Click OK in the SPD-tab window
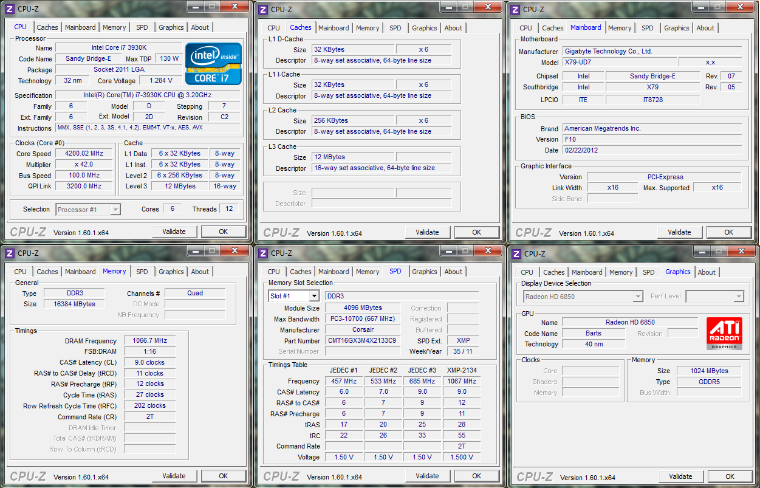760x488 pixels. coord(477,476)
